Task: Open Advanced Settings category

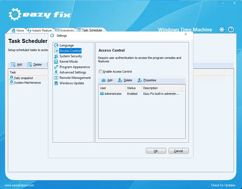Action: pyautogui.click(x=73, y=72)
